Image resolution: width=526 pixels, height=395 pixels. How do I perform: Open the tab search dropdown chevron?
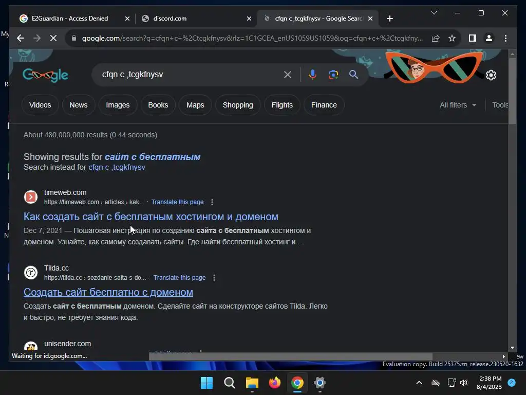point(434,13)
